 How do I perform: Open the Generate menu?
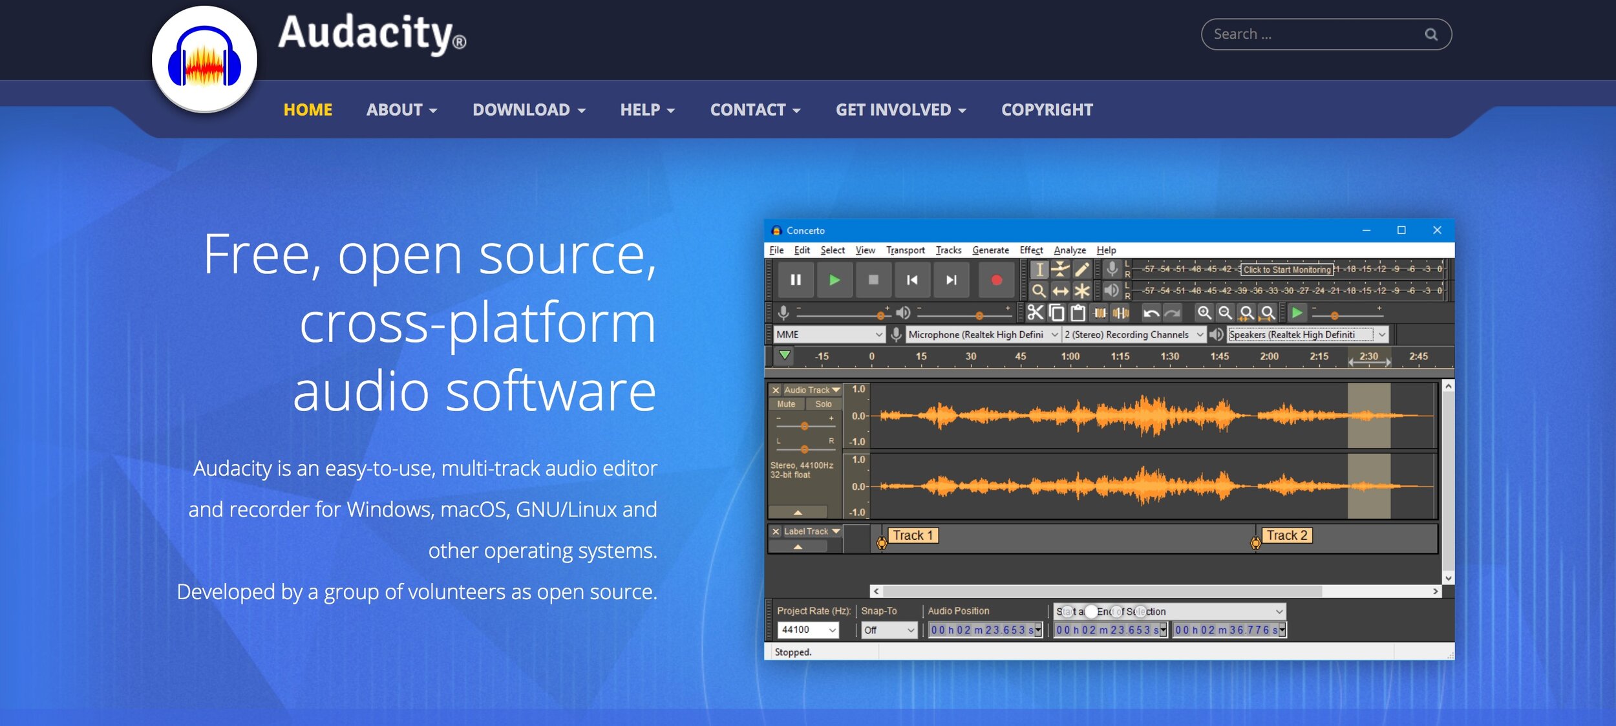(990, 250)
